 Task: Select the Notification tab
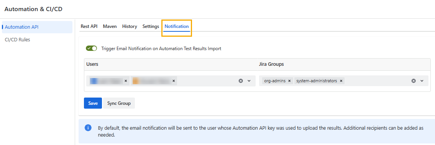(177, 26)
